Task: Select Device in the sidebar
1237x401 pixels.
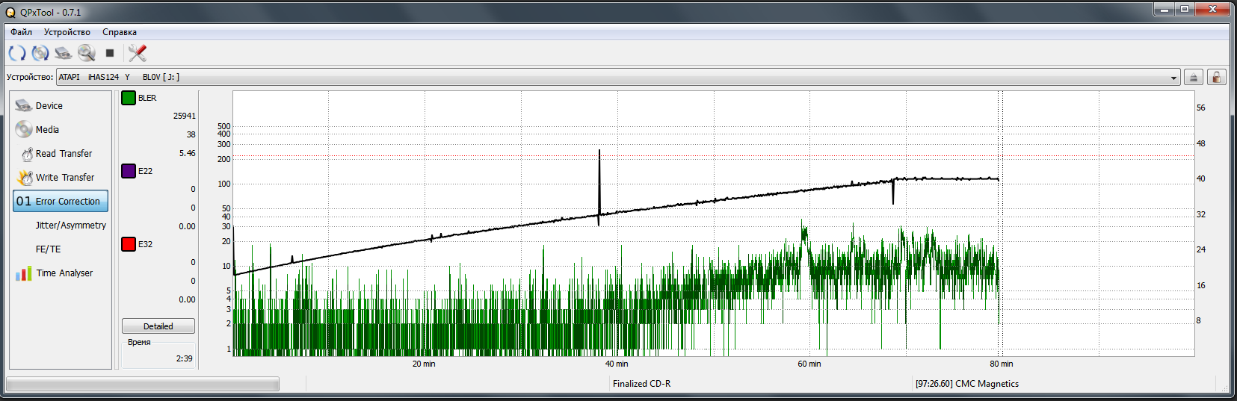Action: [x=49, y=106]
